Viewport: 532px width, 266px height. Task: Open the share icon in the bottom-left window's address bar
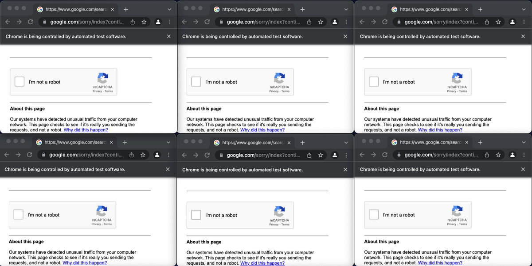coord(132,155)
